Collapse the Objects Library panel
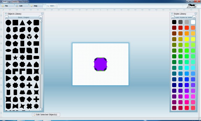Image resolution: width=201 pixels, height=121 pixels. (x=42, y=14)
